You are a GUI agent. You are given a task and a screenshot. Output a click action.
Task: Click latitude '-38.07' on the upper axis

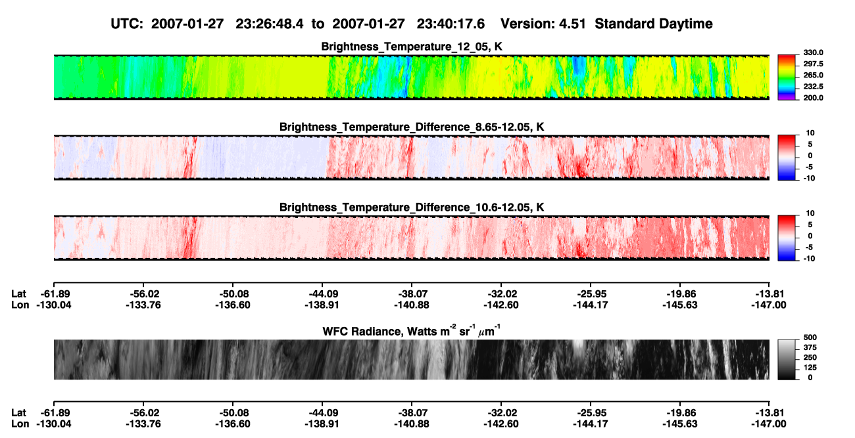pyautogui.click(x=411, y=294)
